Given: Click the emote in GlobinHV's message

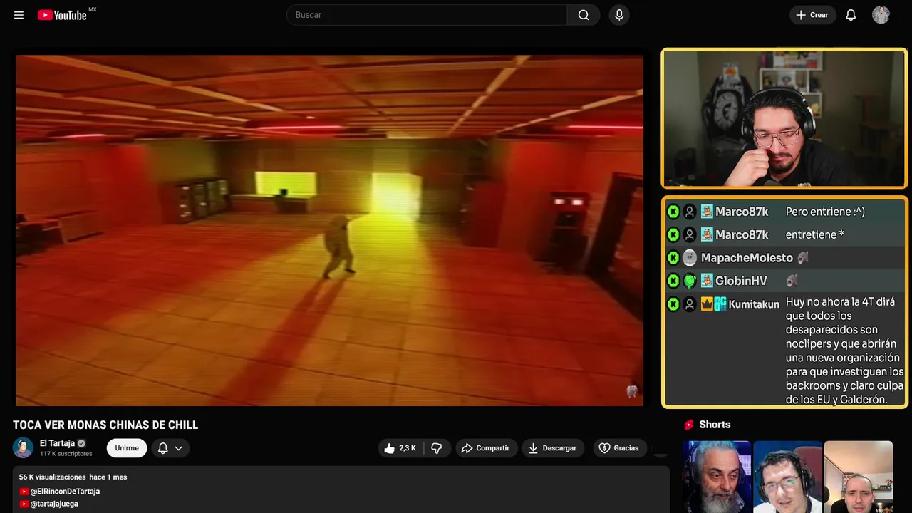Looking at the screenshot, I should point(792,281).
